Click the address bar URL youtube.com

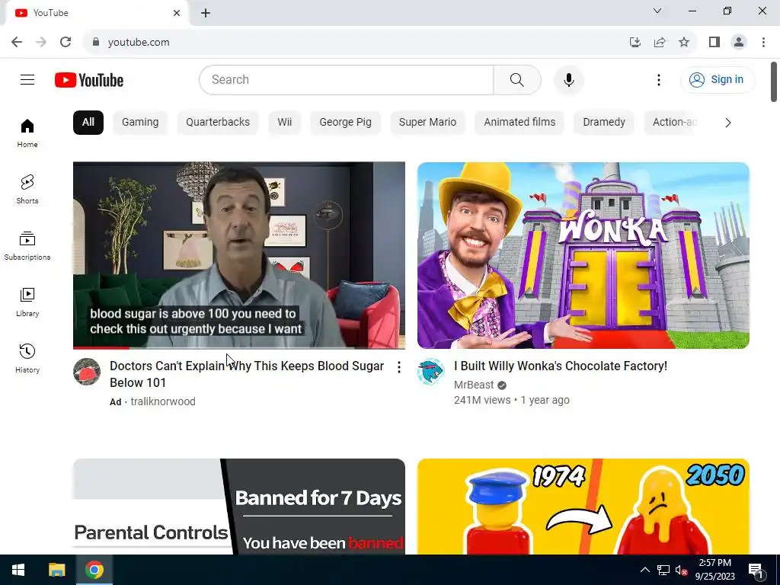139,42
